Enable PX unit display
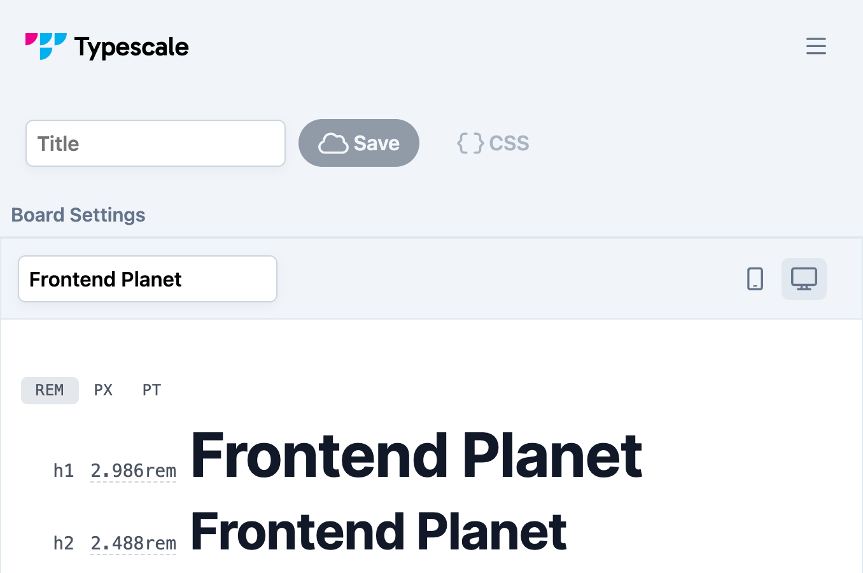The height and width of the screenshot is (573, 863). (103, 390)
